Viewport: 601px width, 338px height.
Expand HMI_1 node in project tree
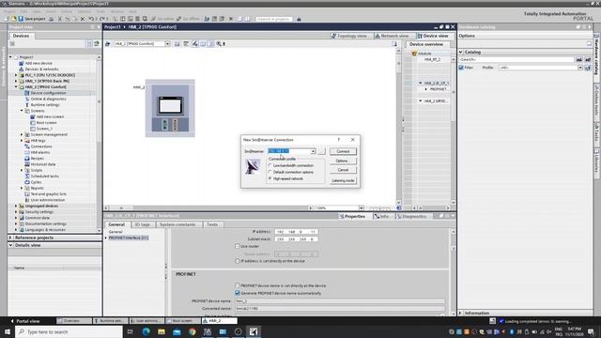(x=16, y=81)
